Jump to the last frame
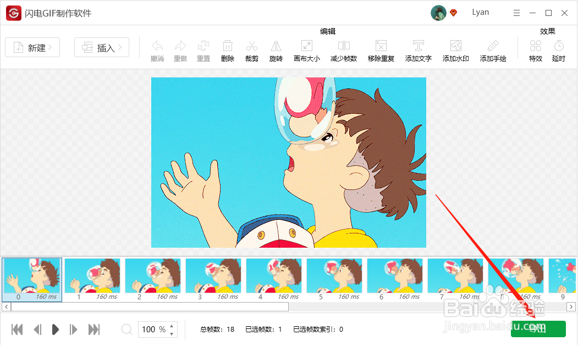The height and width of the screenshot is (346, 578). pos(94,330)
